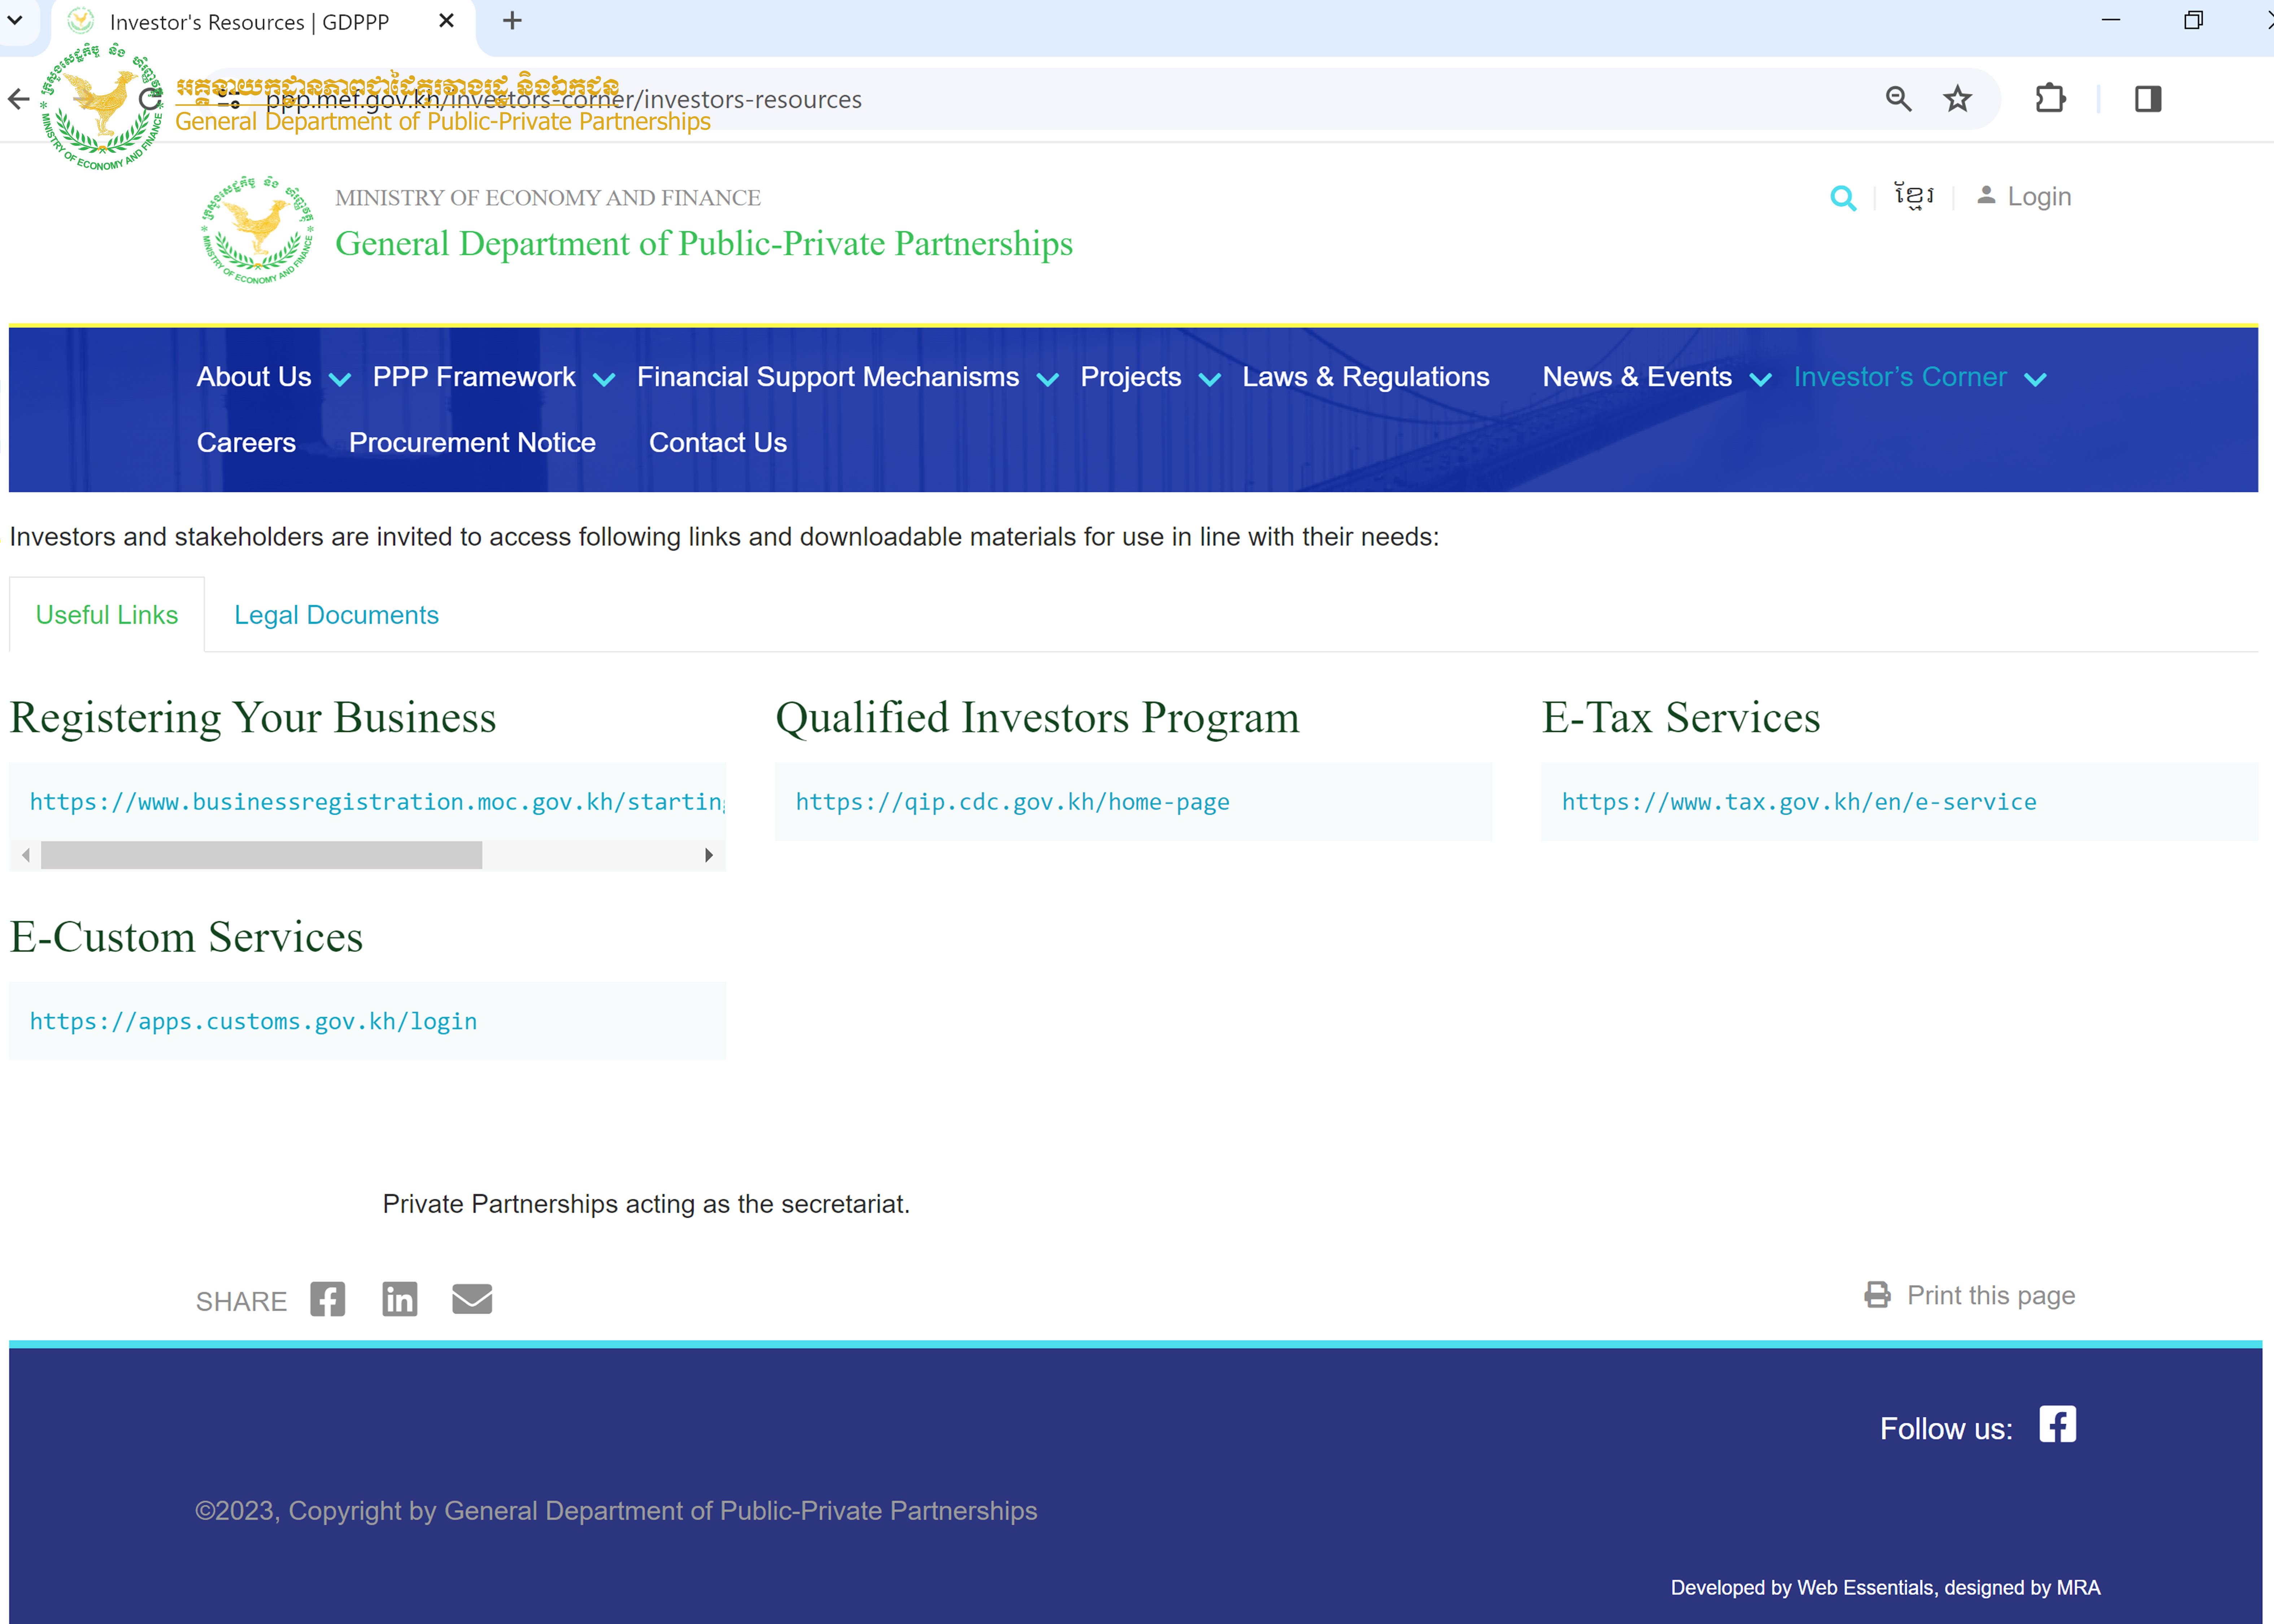
Task: Open browser extensions puzzle icon
Action: (x=2050, y=99)
